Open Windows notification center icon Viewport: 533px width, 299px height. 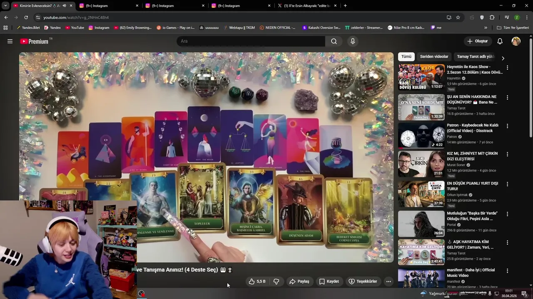click(x=524, y=294)
